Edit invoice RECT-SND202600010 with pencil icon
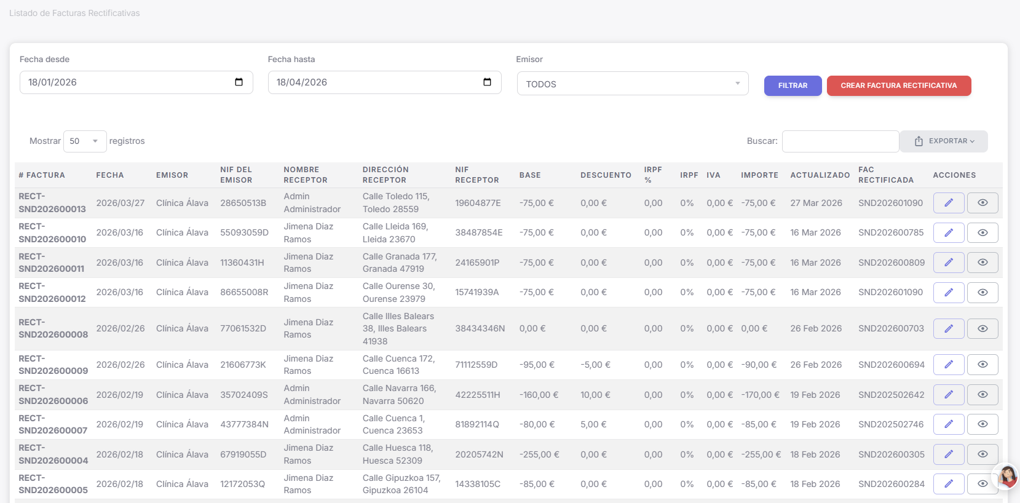This screenshot has width=1020, height=503. (948, 232)
